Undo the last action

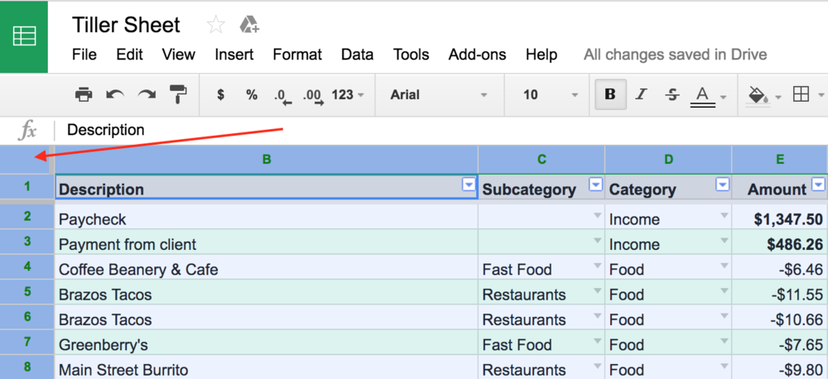[114, 95]
